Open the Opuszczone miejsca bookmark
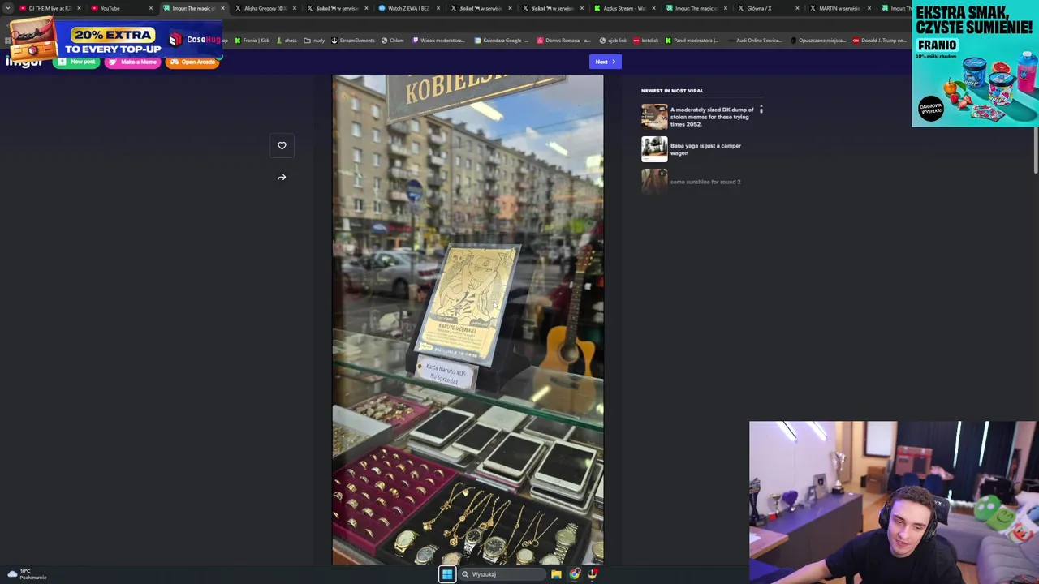This screenshot has width=1039, height=584. [818, 41]
